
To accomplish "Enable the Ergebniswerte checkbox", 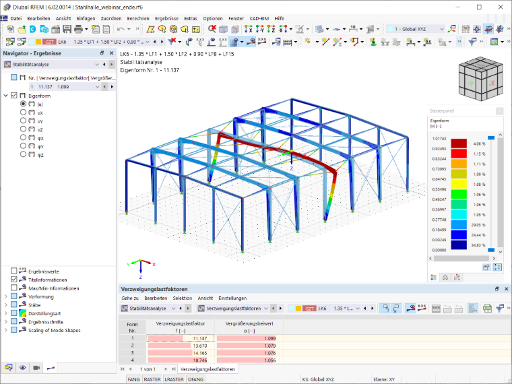I will (x=13, y=271).
